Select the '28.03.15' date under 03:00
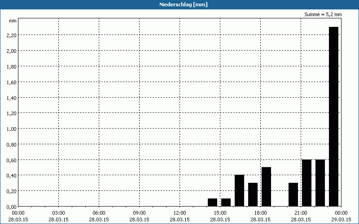The height and width of the screenshot is (224, 359). coord(58,220)
